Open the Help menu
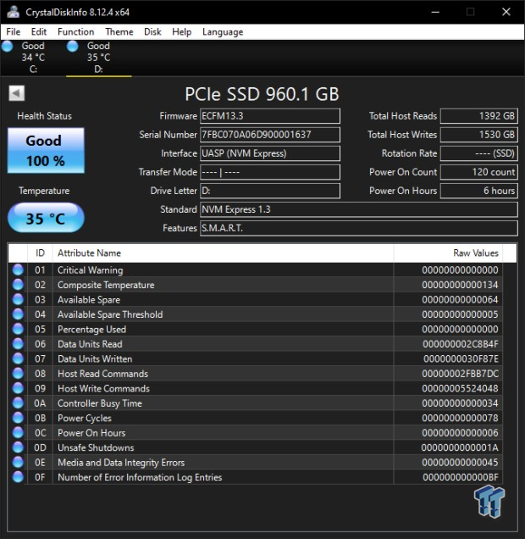The image size is (525, 539). click(181, 31)
